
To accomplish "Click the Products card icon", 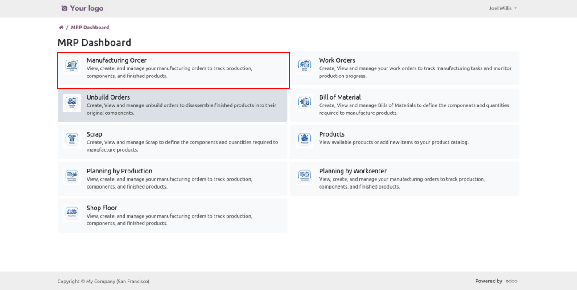I will (x=305, y=140).
